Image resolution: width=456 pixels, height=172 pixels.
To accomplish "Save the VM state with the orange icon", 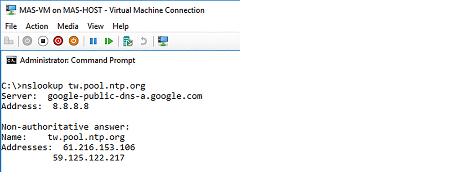I will click(x=73, y=41).
